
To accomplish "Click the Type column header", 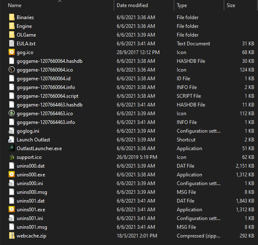I will click(182, 5).
